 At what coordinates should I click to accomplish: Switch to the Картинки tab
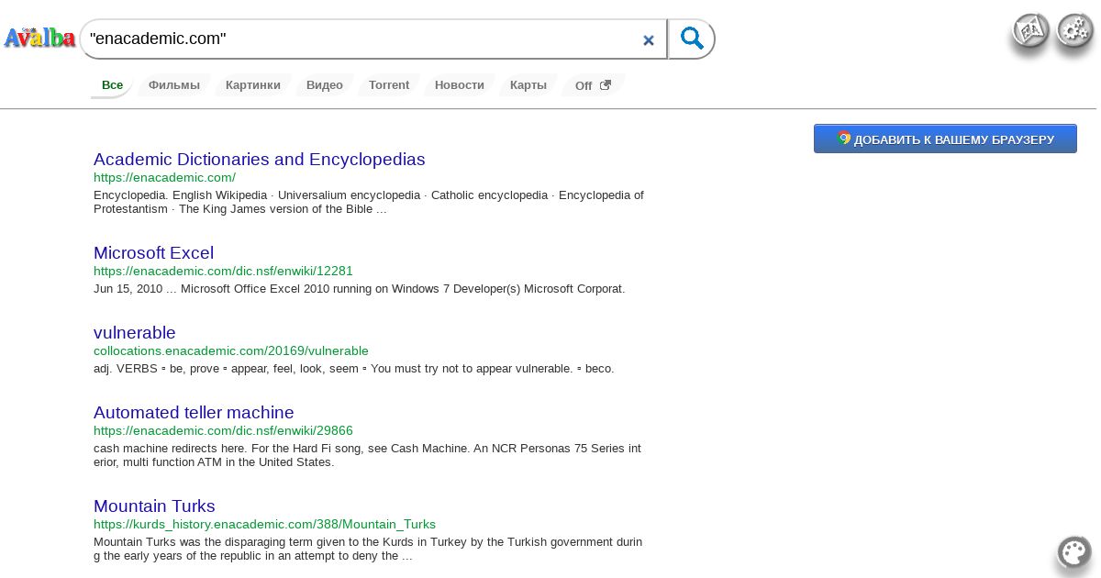[253, 85]
